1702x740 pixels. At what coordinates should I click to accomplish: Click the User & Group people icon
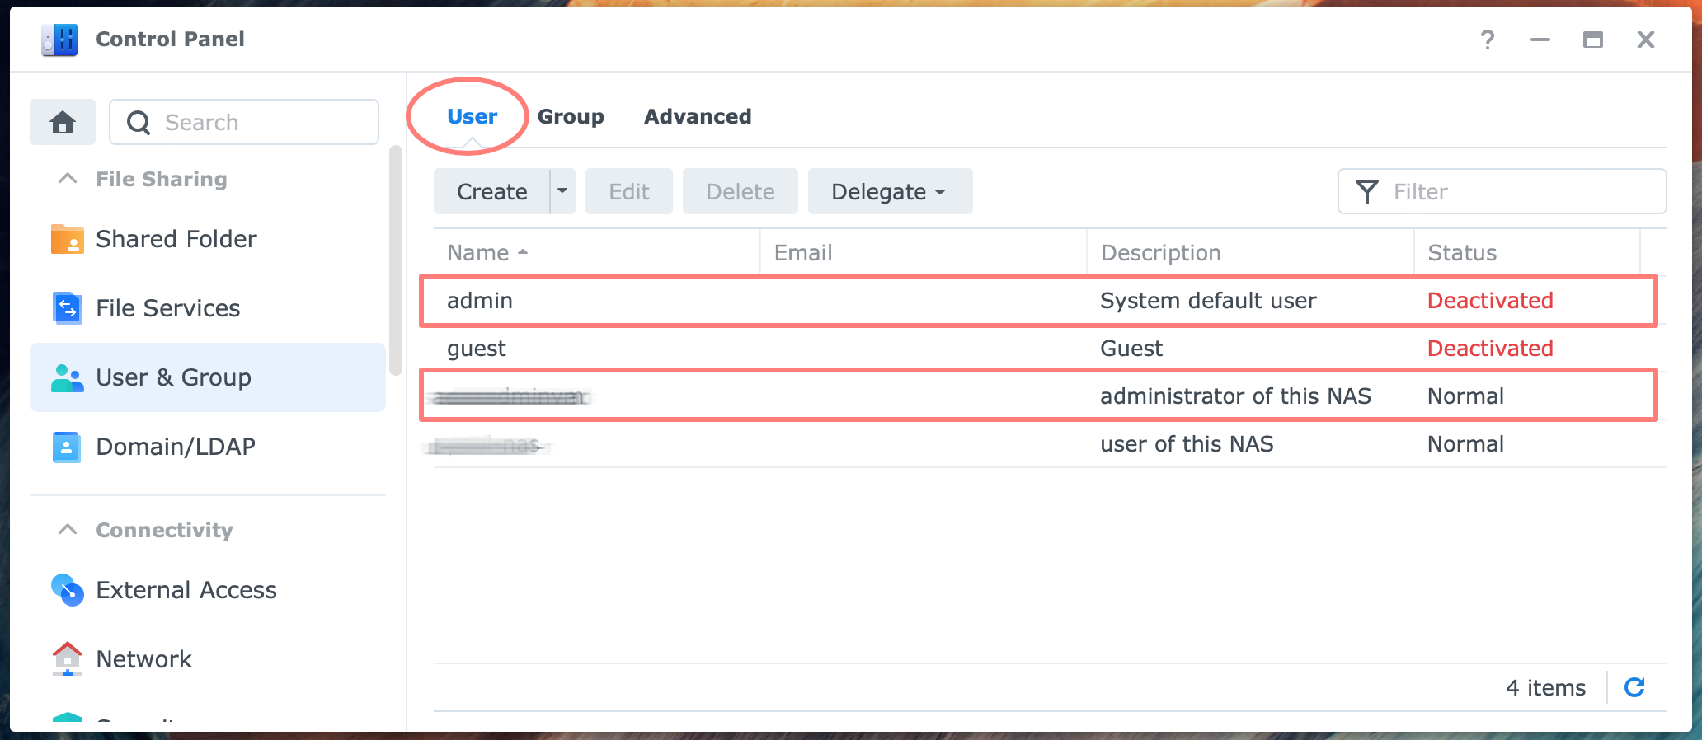(x=67, y=377)
